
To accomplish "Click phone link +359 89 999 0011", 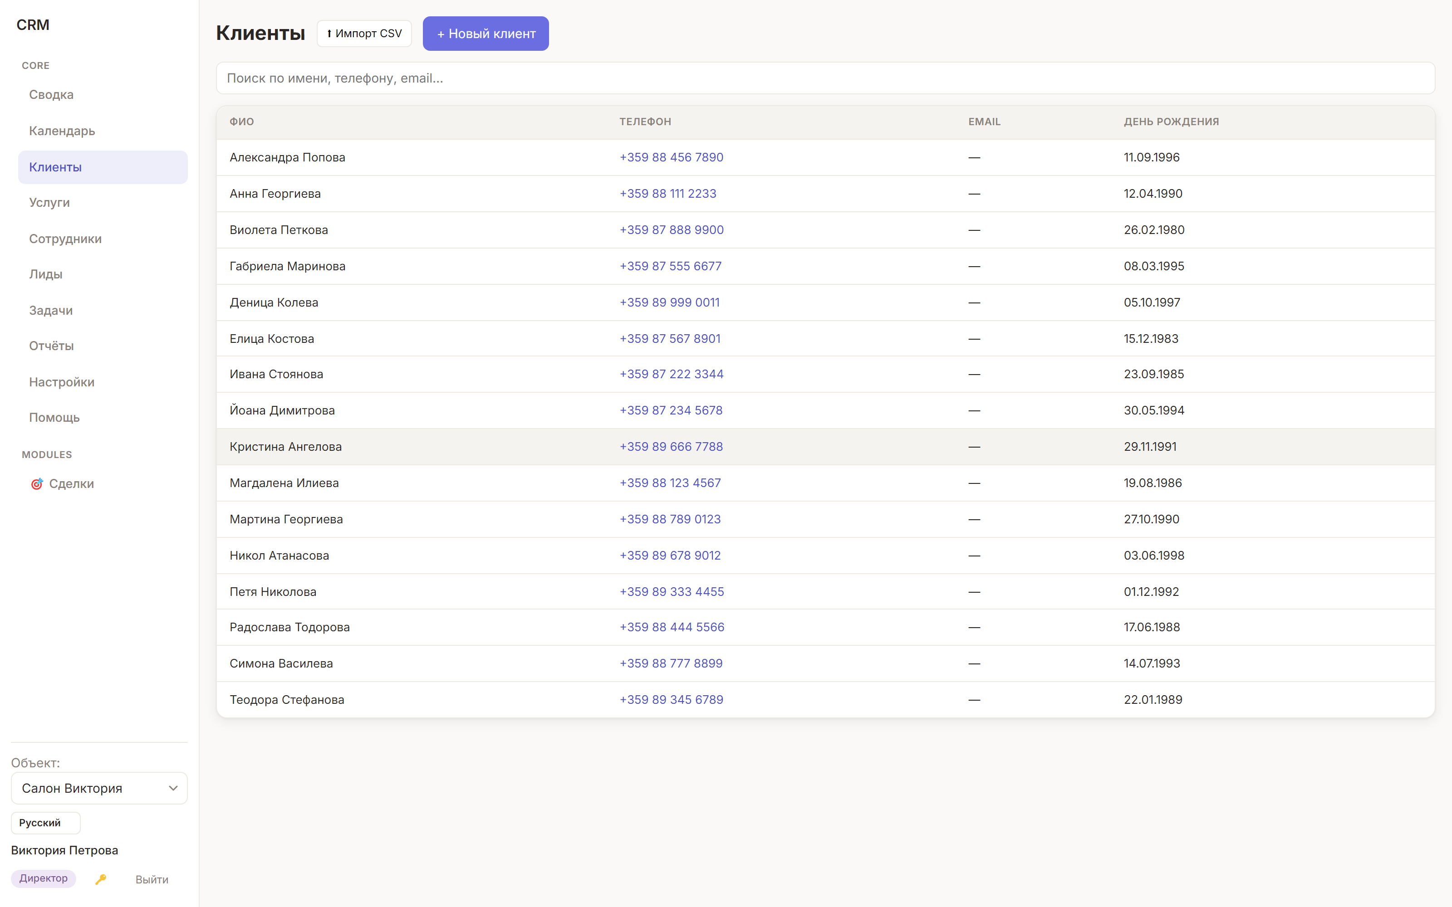I will pos(670,302).
